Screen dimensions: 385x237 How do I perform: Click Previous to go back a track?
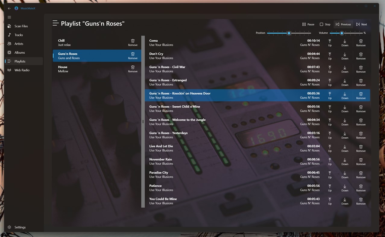343,24
